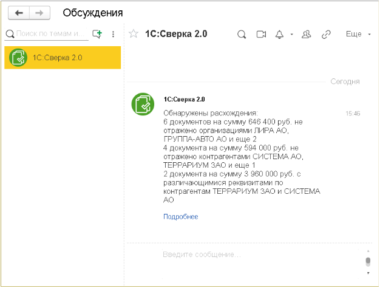The width and height of the screenshot is (380, 288).
Task: Select the 1С:Сверка 2.0 conversation in the list
Action: tap(63, 58)
